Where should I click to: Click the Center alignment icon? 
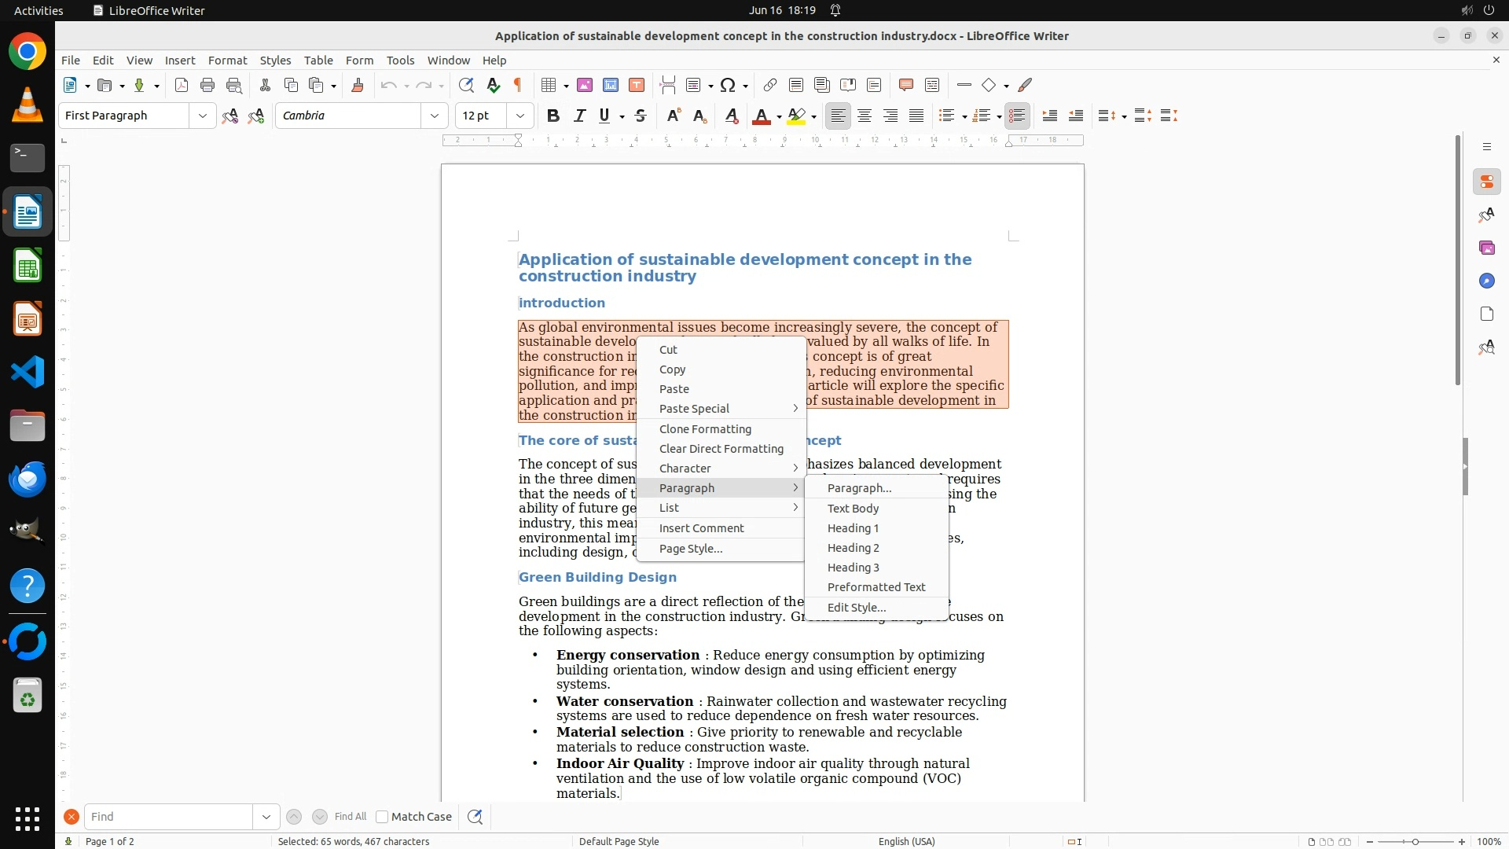pyautogui.click(x=865, y=116)
